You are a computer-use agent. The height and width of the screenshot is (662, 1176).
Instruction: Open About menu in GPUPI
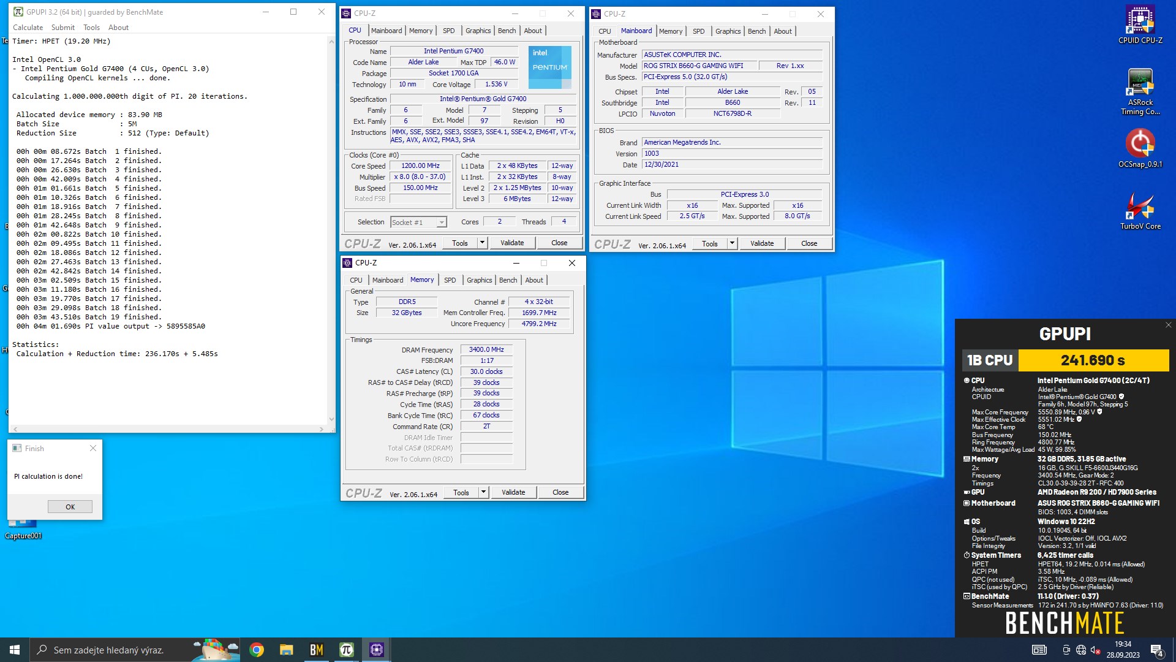coord(118,28)
